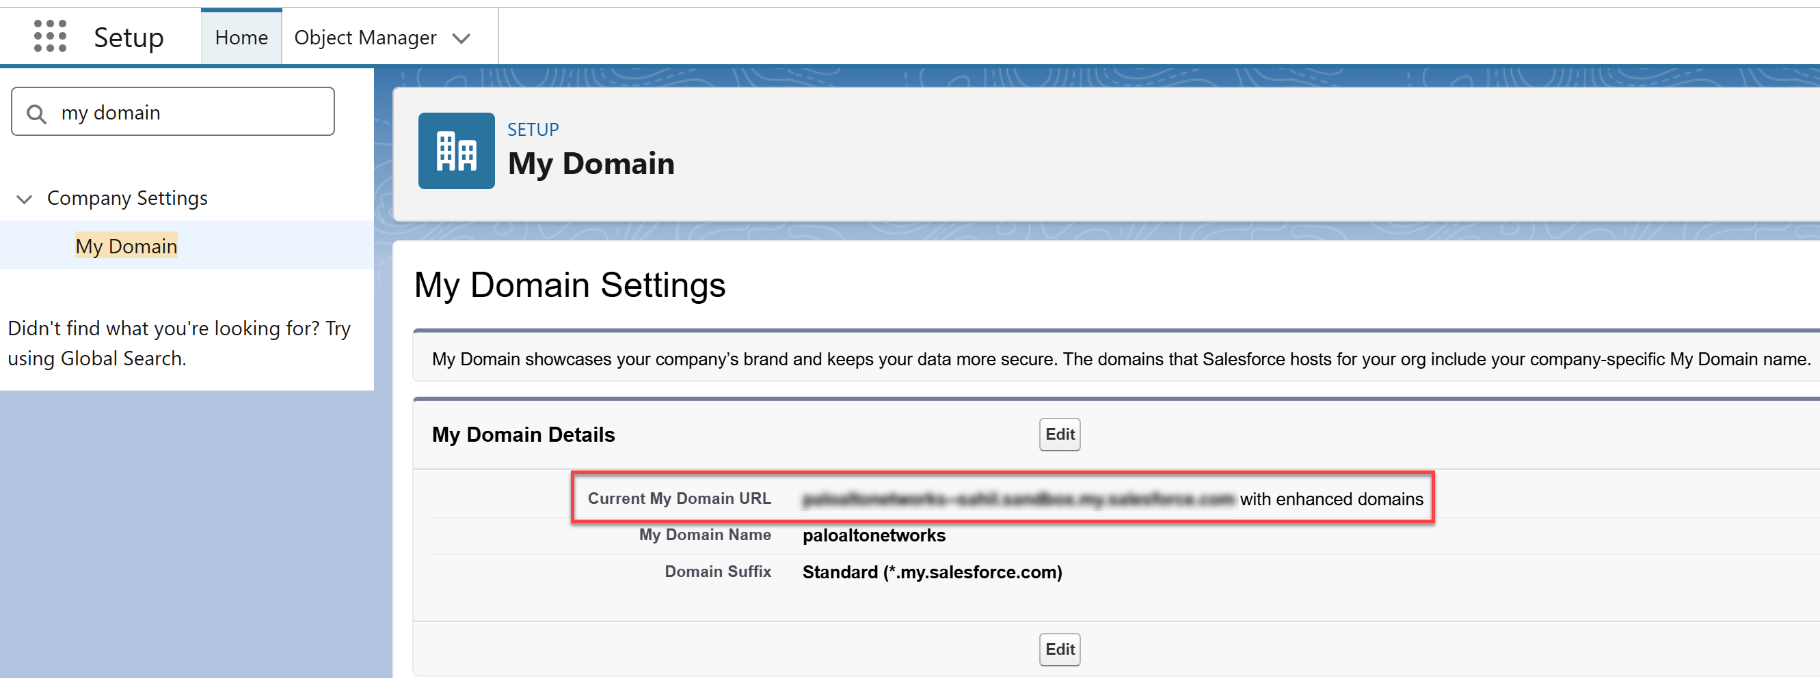Open the App Launcher dots icon
This screenshot has height=678, width=1820.
50,36
